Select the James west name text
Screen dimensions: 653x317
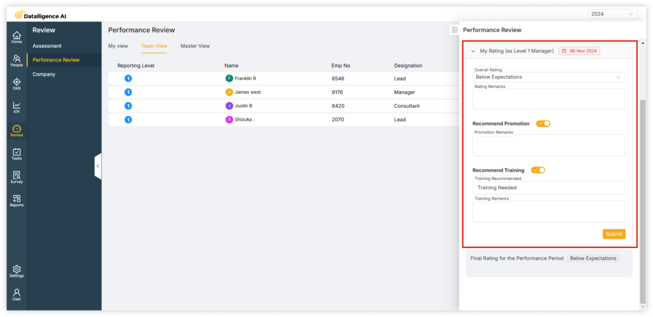click(x=248, y=92)
